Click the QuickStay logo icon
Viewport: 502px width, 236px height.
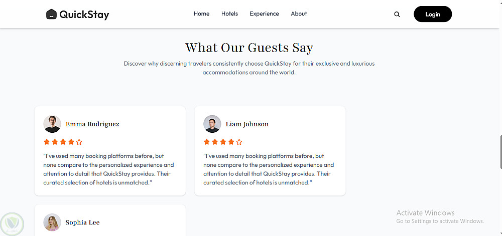click(51, 15)
